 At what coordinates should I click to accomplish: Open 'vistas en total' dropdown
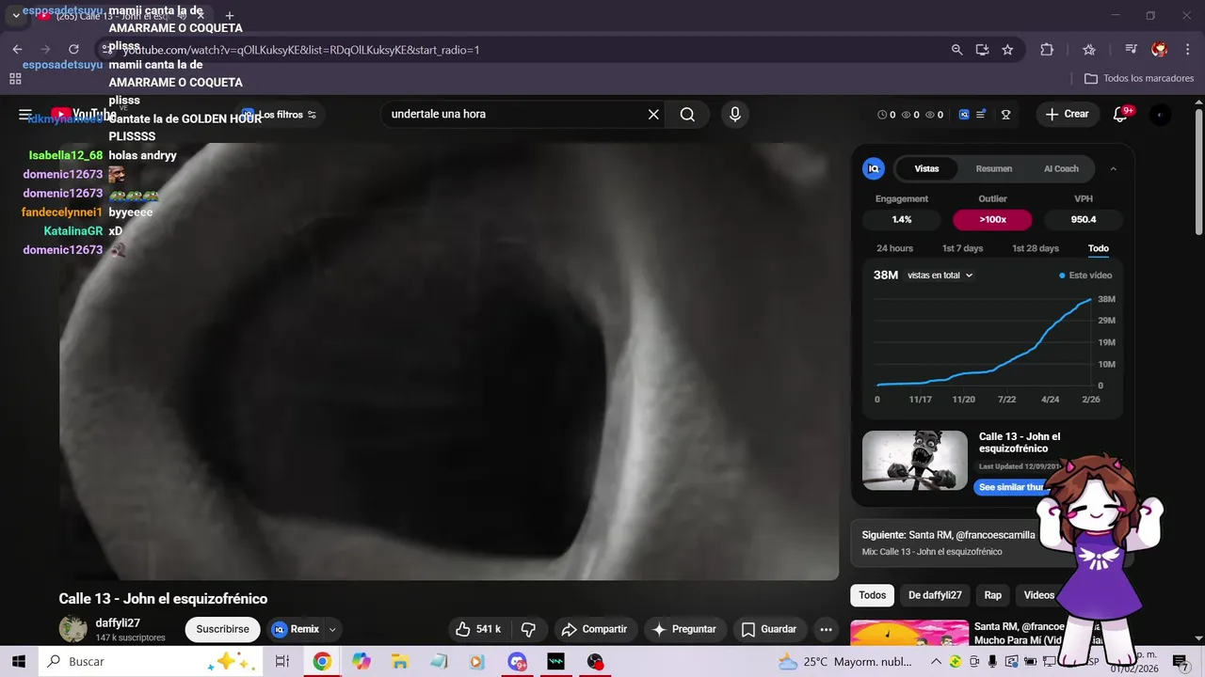[940, 276]
